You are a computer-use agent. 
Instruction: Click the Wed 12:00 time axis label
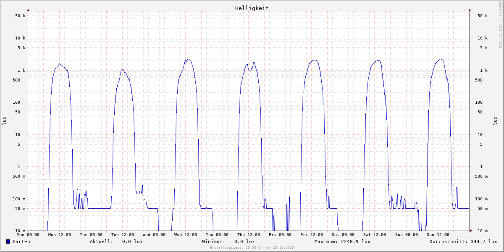pos(186,235)
